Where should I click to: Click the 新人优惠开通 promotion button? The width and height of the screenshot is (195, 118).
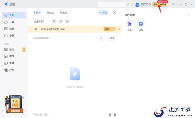[x=160, y=5]
